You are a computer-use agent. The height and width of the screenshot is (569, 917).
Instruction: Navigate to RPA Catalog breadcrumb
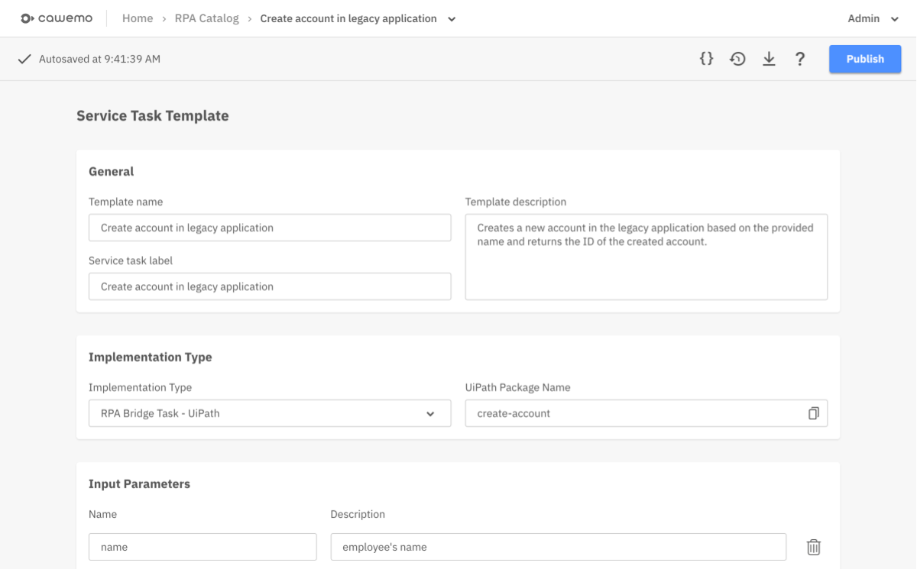coord(206,18)
